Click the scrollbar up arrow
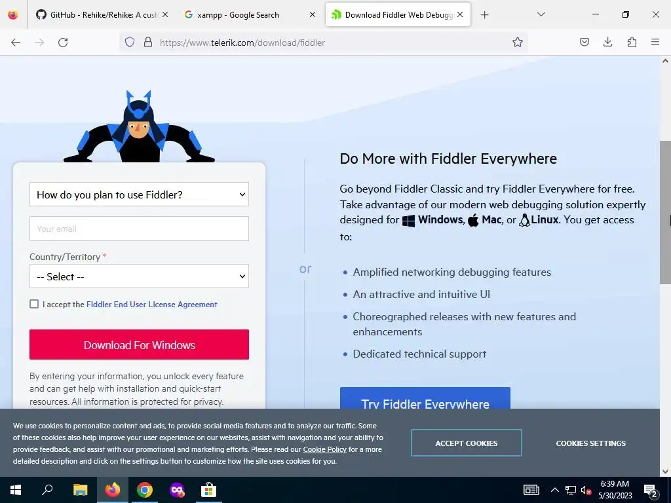671x503 pixels. 665,61
